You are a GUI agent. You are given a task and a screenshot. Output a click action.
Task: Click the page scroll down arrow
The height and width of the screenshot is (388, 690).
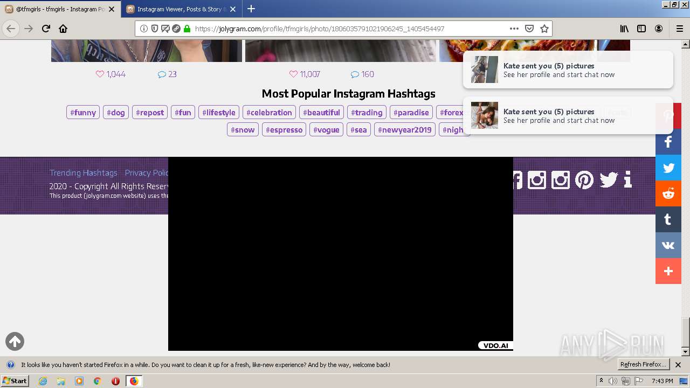coord(686,352)
